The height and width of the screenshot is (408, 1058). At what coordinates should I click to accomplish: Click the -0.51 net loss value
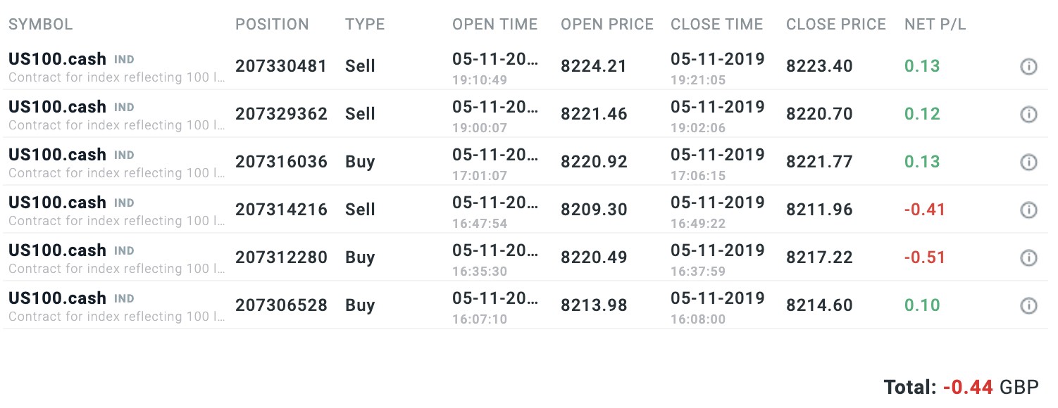coord(924,257)
